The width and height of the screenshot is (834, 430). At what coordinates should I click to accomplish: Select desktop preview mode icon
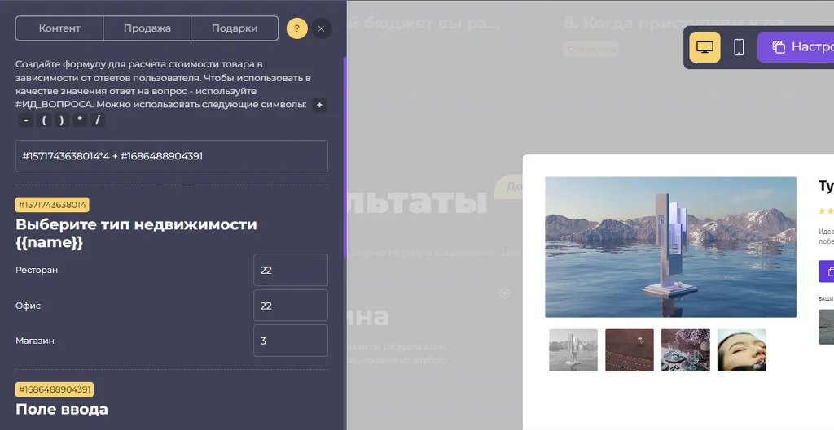click(705, 47)
